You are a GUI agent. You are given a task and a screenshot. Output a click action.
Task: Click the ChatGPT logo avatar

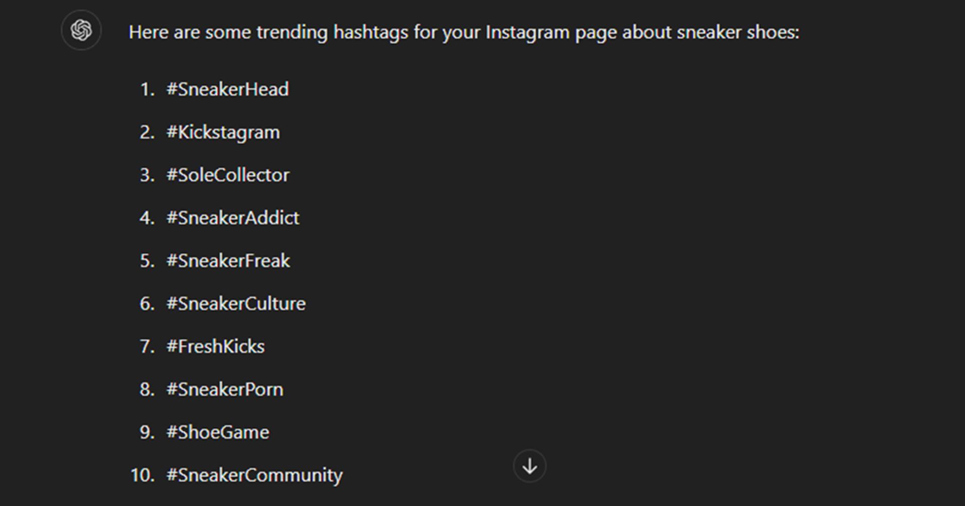click(81, 30)
